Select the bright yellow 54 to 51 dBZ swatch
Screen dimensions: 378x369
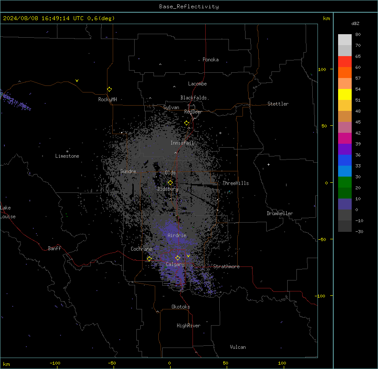point(345,94)
